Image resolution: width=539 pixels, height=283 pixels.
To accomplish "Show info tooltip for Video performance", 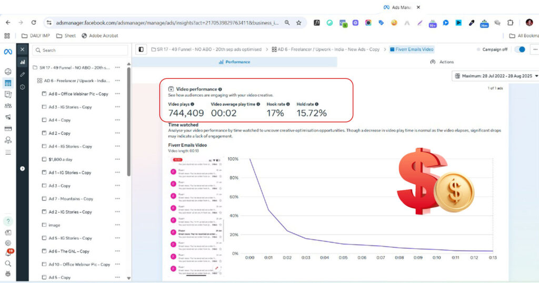I will pyautogui.click(x=220, y=89).
